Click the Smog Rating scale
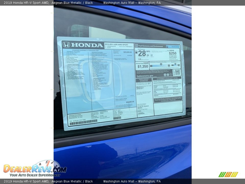Image resolution: width=245 pixels, height=184 pixels. (x=176, y=65)
